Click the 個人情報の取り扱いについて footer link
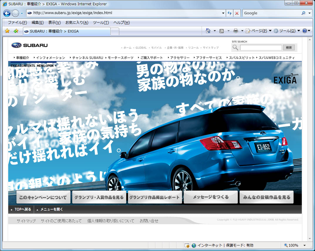The width and height of the screenshot is (315, 251). point(111,221)
